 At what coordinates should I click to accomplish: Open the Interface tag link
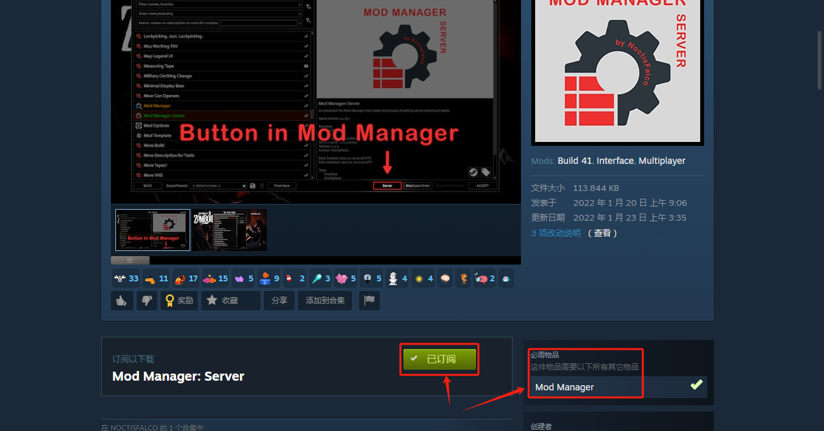[x=615, y=161]
